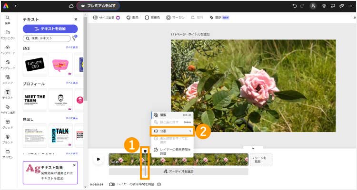Click the シーンを追加 add scene button

261,160
